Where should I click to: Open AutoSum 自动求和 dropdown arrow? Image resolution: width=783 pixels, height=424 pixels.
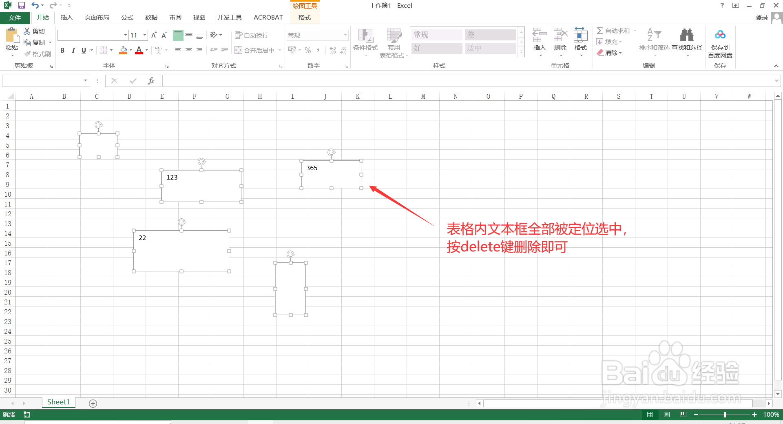tap(635, 31)
